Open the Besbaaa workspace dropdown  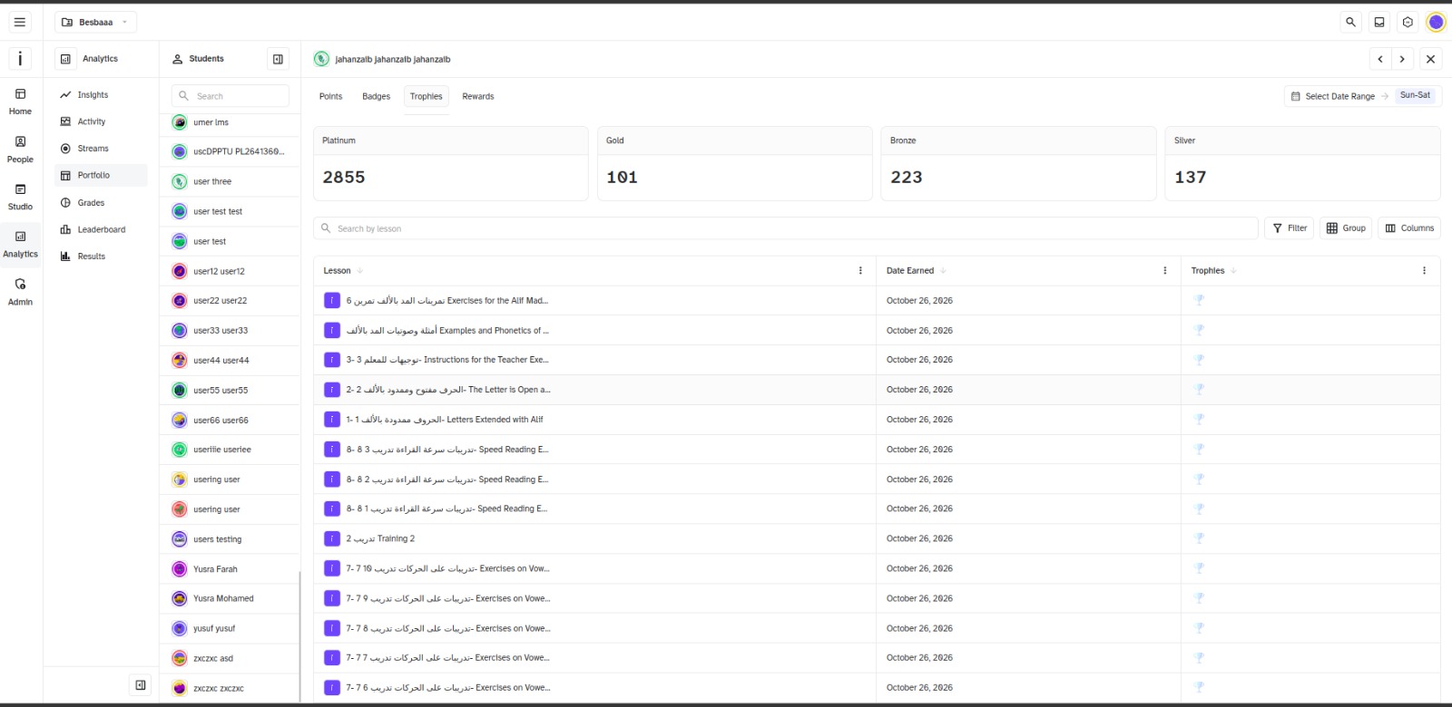click(96, 22)
